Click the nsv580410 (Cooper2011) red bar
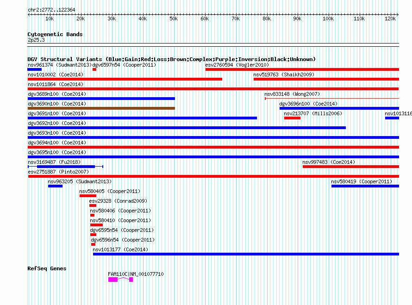Image resolution: width=412 pixels, height=305 pixels. pyautogui.click(x=96, y=225)
